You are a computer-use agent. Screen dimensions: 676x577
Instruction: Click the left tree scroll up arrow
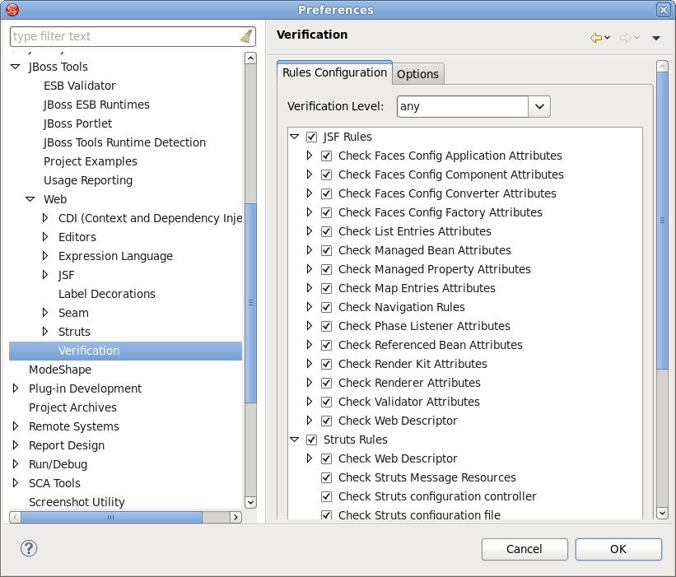250,58
